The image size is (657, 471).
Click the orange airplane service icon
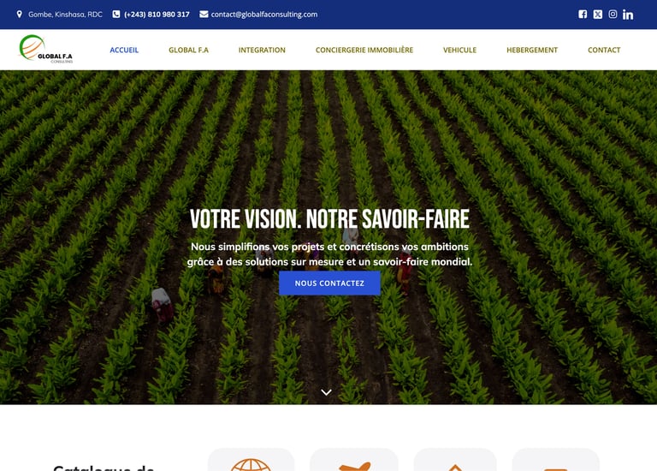[354, 466]
